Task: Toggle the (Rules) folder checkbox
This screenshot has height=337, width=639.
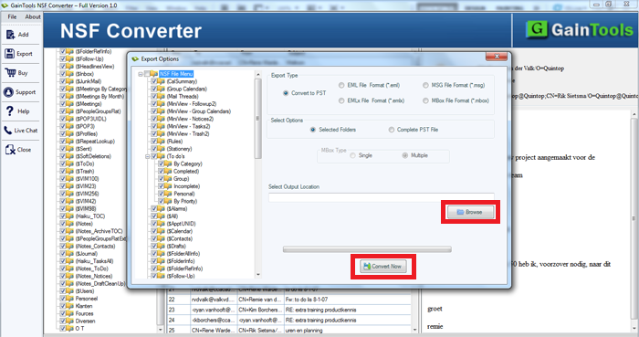Action: coord(154,142)
